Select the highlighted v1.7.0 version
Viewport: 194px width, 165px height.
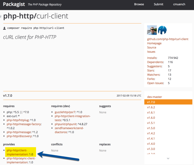click(x=168, y=102)
